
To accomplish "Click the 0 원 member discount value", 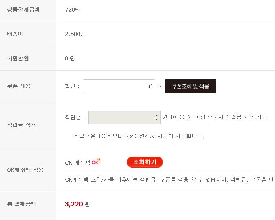I will (70, 58).
